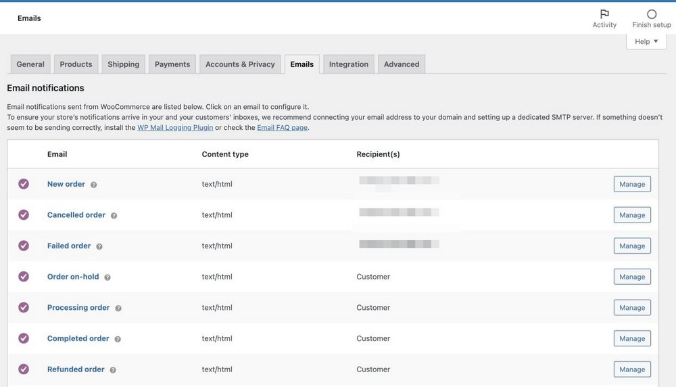Viewport: 676px width, 387px height.
Task: Open the Activity flag icon
Action: (x=604, y=14)
